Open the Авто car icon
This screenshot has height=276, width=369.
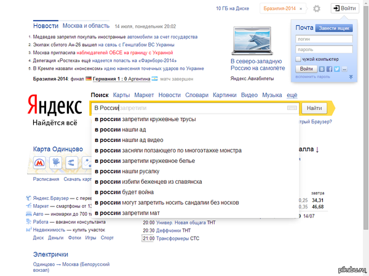pyautogui.click(x=28, y=214)
